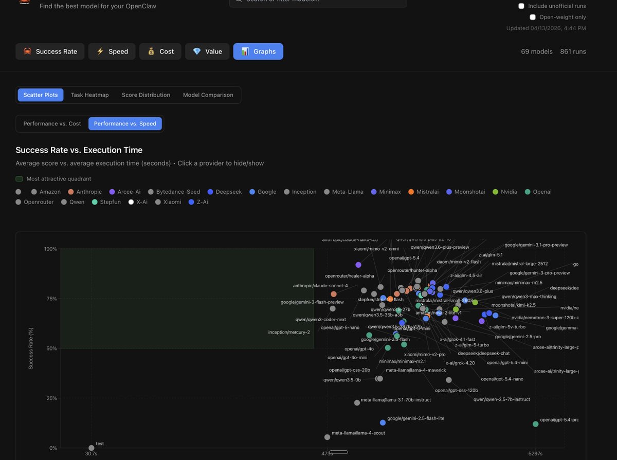Toggle Mistralai legend entry

pos(424,192)
